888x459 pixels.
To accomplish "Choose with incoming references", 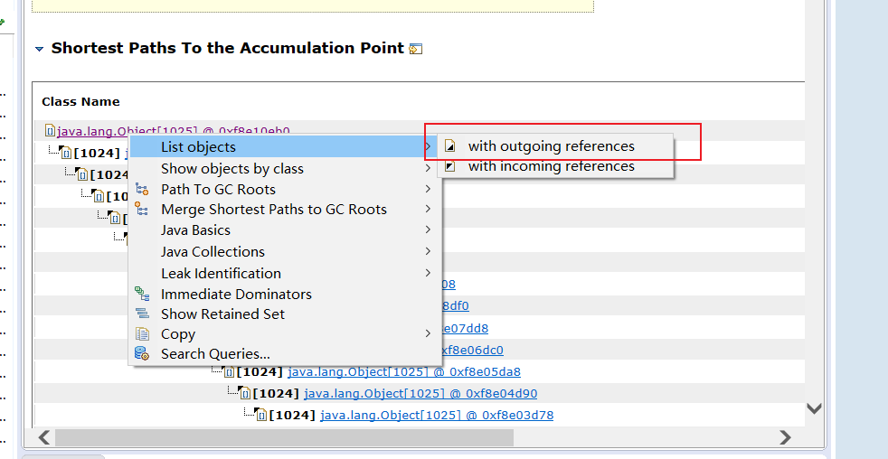I will point(551,166).
